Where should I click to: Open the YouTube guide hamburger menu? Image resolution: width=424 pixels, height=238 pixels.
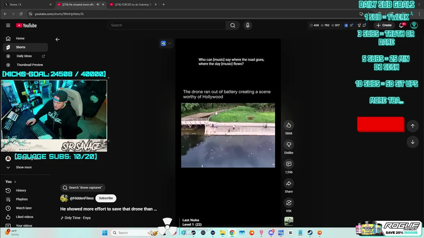point(8,25)
